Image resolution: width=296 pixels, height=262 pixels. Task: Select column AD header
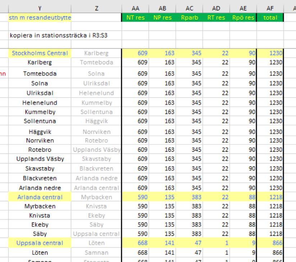pyautogui.click(x=216, y=9)
